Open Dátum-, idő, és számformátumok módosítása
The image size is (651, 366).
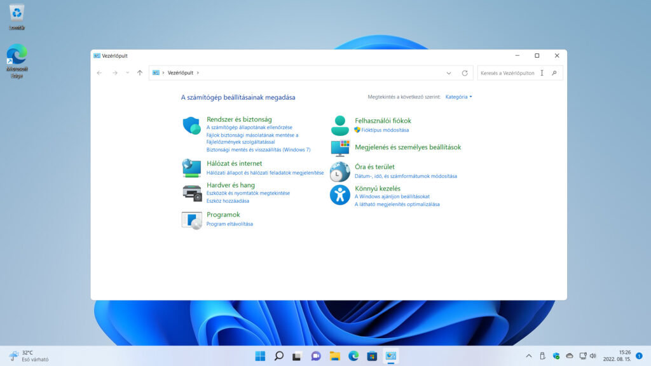tap(406, 176)
